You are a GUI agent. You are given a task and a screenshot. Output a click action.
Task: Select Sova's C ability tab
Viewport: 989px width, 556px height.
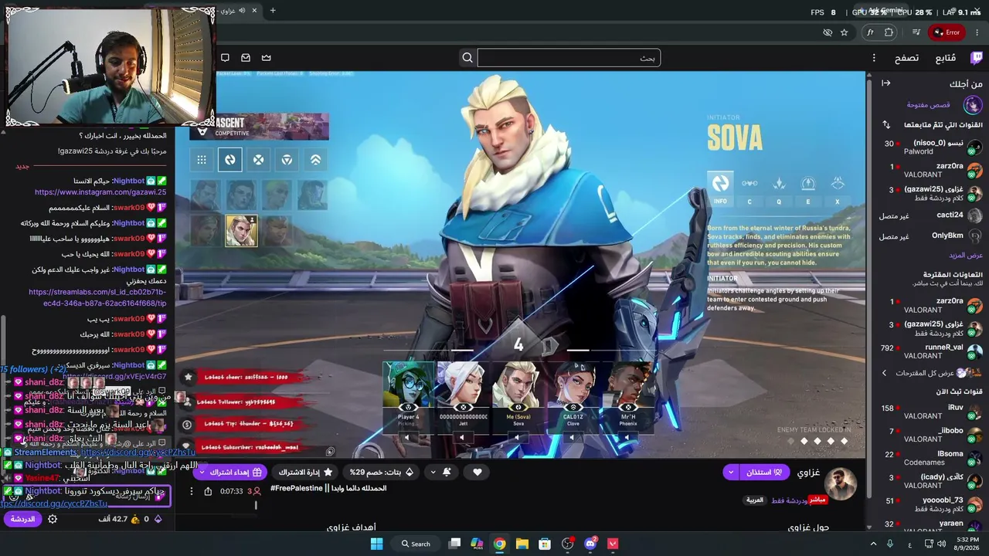(749, 188)
